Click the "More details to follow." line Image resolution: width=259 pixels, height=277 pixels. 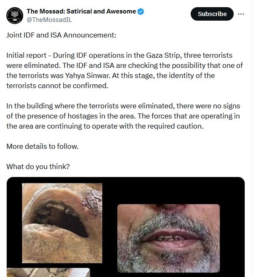point(42,146)
